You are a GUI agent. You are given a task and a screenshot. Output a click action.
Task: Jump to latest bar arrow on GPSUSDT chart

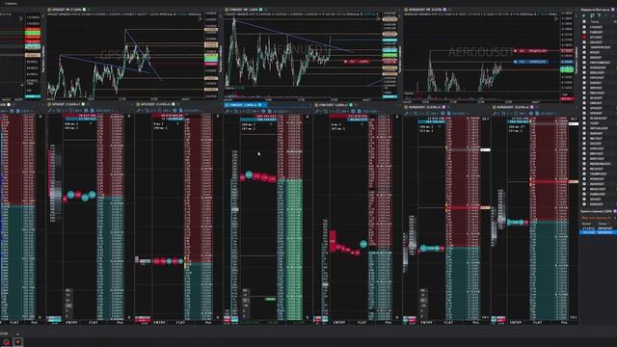pos(200,18)
